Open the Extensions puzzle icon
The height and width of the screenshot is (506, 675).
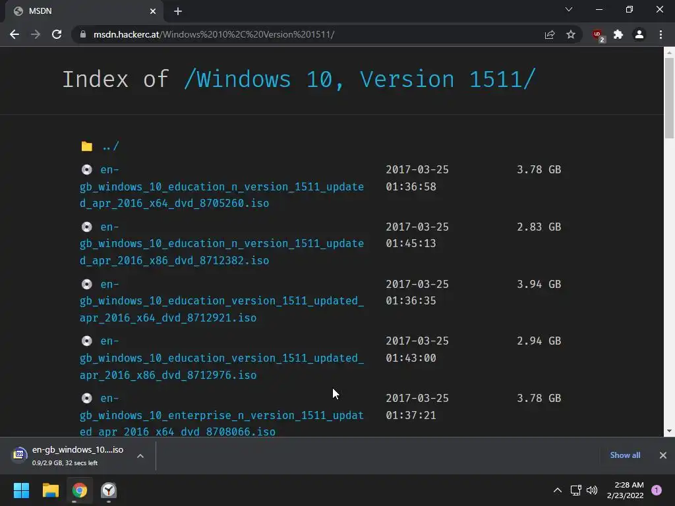618,34
